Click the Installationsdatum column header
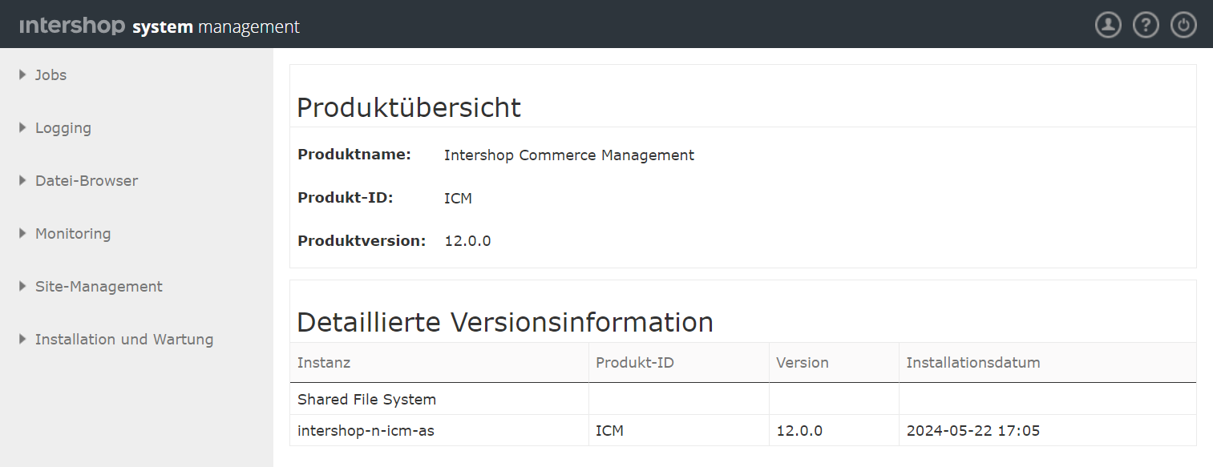 (972, 362)
